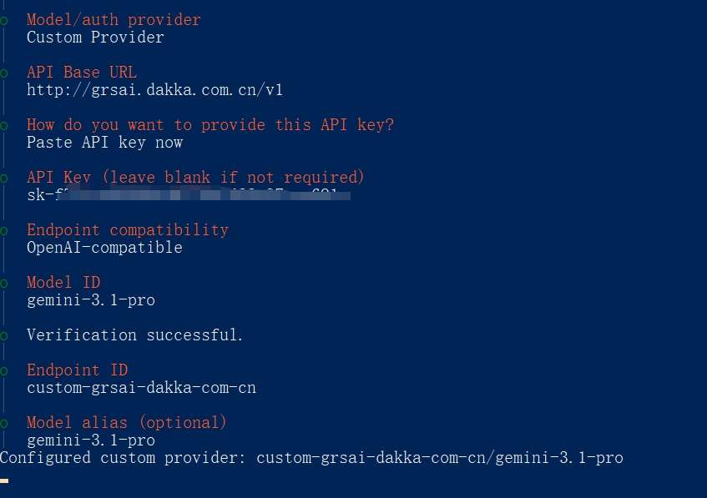Click the marker beside the API key question
Screen dimensions: 707x498
(3, 125)
